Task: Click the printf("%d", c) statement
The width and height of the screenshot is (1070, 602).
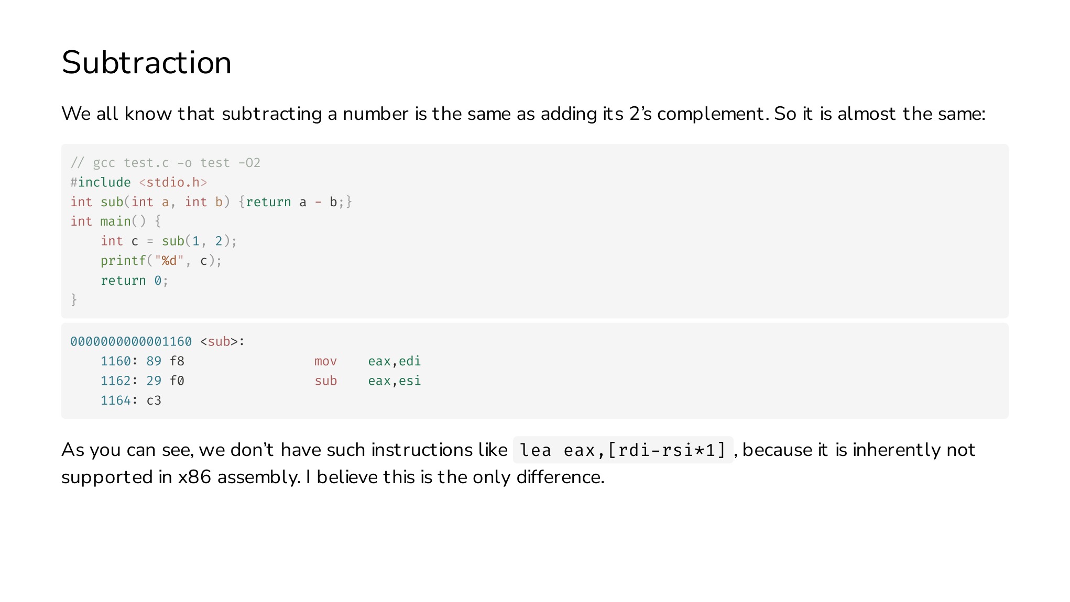Action: click(x=161, y=261)
